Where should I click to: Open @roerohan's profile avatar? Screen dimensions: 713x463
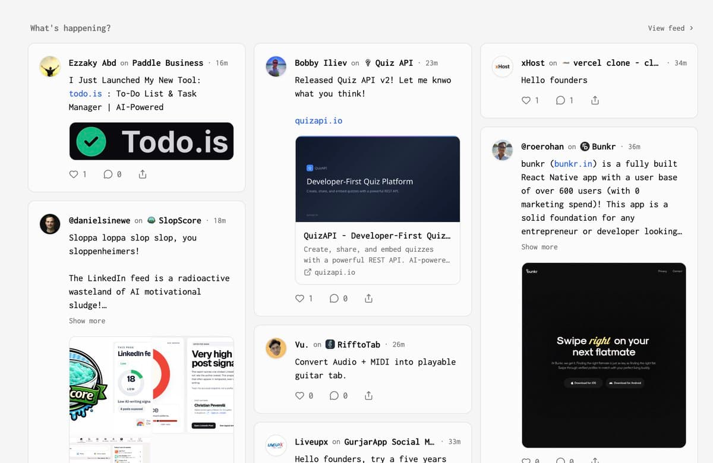pos(503,150)
